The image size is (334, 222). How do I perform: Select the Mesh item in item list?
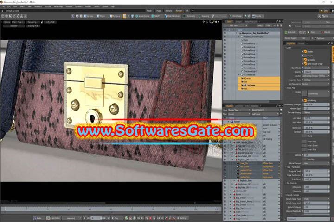(x=245, y=40)
